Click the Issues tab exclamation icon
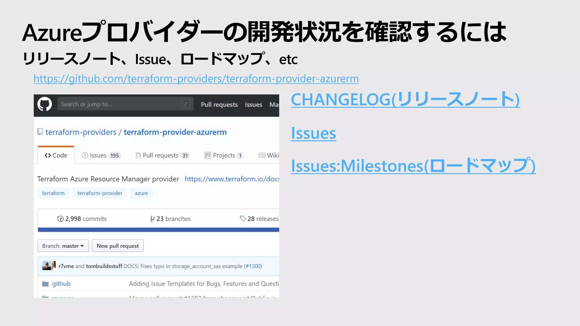 (x=85, y=155)
